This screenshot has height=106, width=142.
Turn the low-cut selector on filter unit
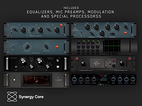[x=27, y=47]
